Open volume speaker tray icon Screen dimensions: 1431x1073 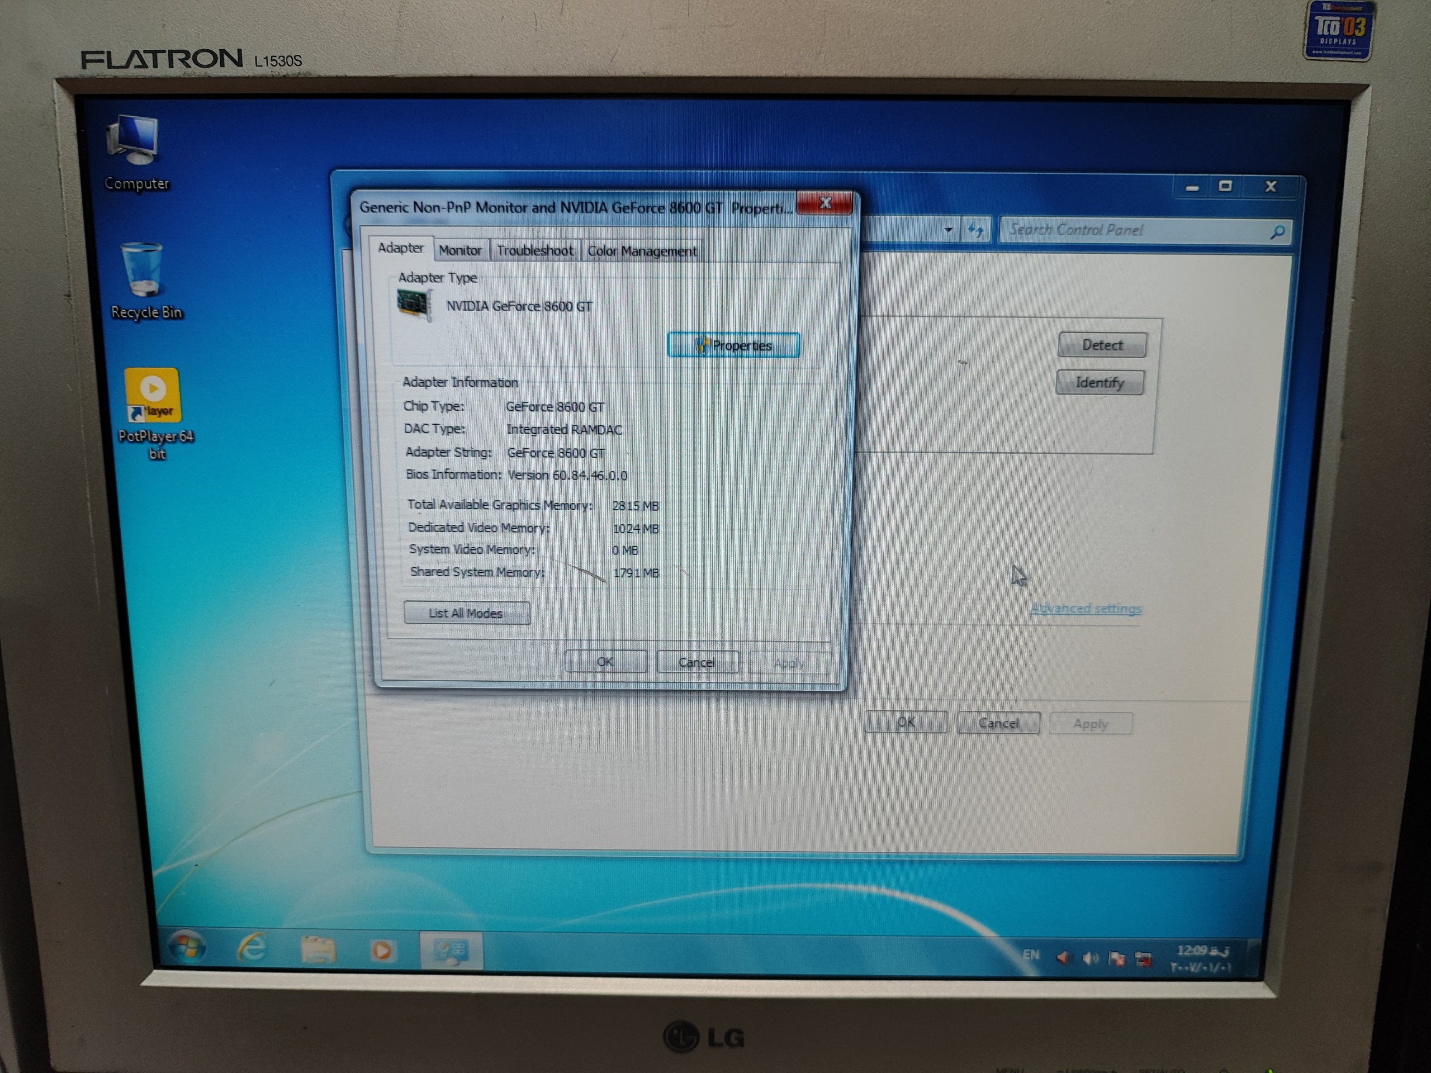1090,957
